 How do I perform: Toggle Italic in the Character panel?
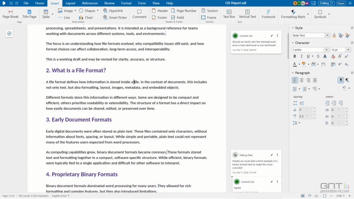[x=301, y=56]
